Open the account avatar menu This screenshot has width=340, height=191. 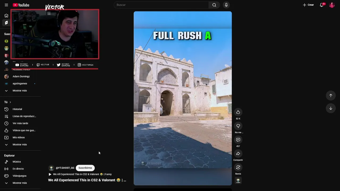332,5
